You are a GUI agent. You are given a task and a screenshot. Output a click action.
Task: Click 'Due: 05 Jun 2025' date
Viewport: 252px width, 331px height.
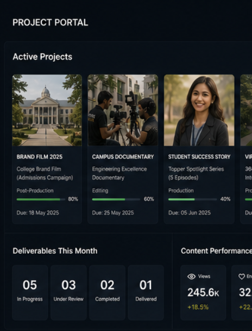tap(190, 213)
